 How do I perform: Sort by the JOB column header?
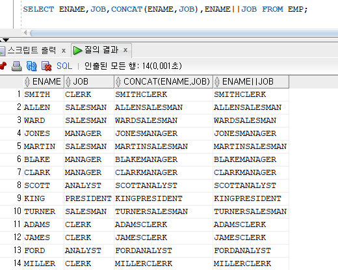coord(89,82)
